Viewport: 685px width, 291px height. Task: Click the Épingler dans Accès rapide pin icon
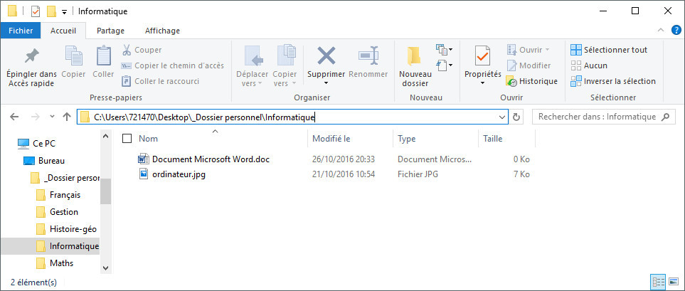pos(31,55)
